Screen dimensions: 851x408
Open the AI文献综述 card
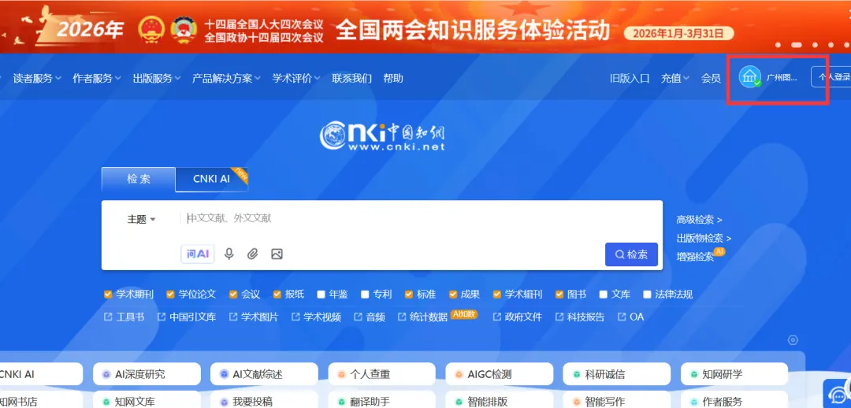click(x=264, y=374)
